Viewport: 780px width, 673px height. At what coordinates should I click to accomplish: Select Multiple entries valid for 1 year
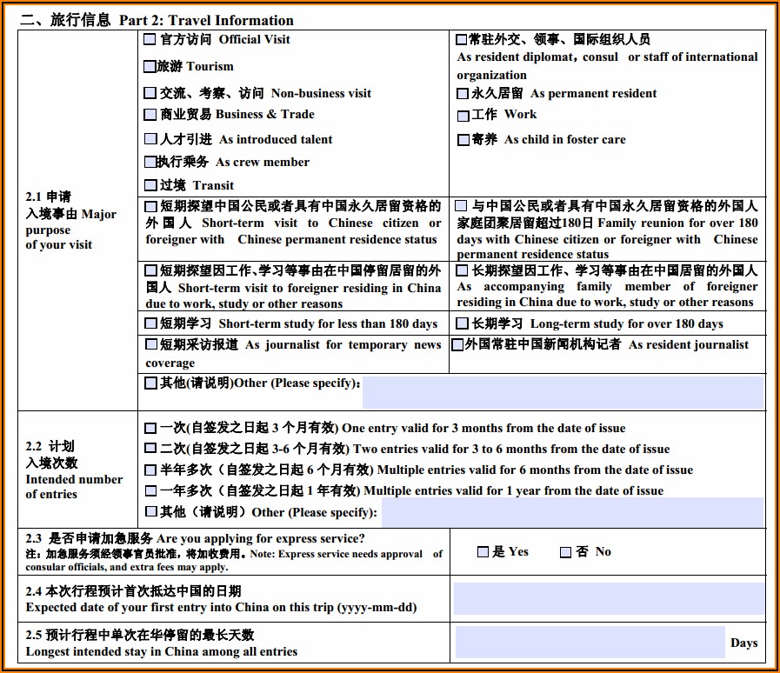[x=150, y=491]
